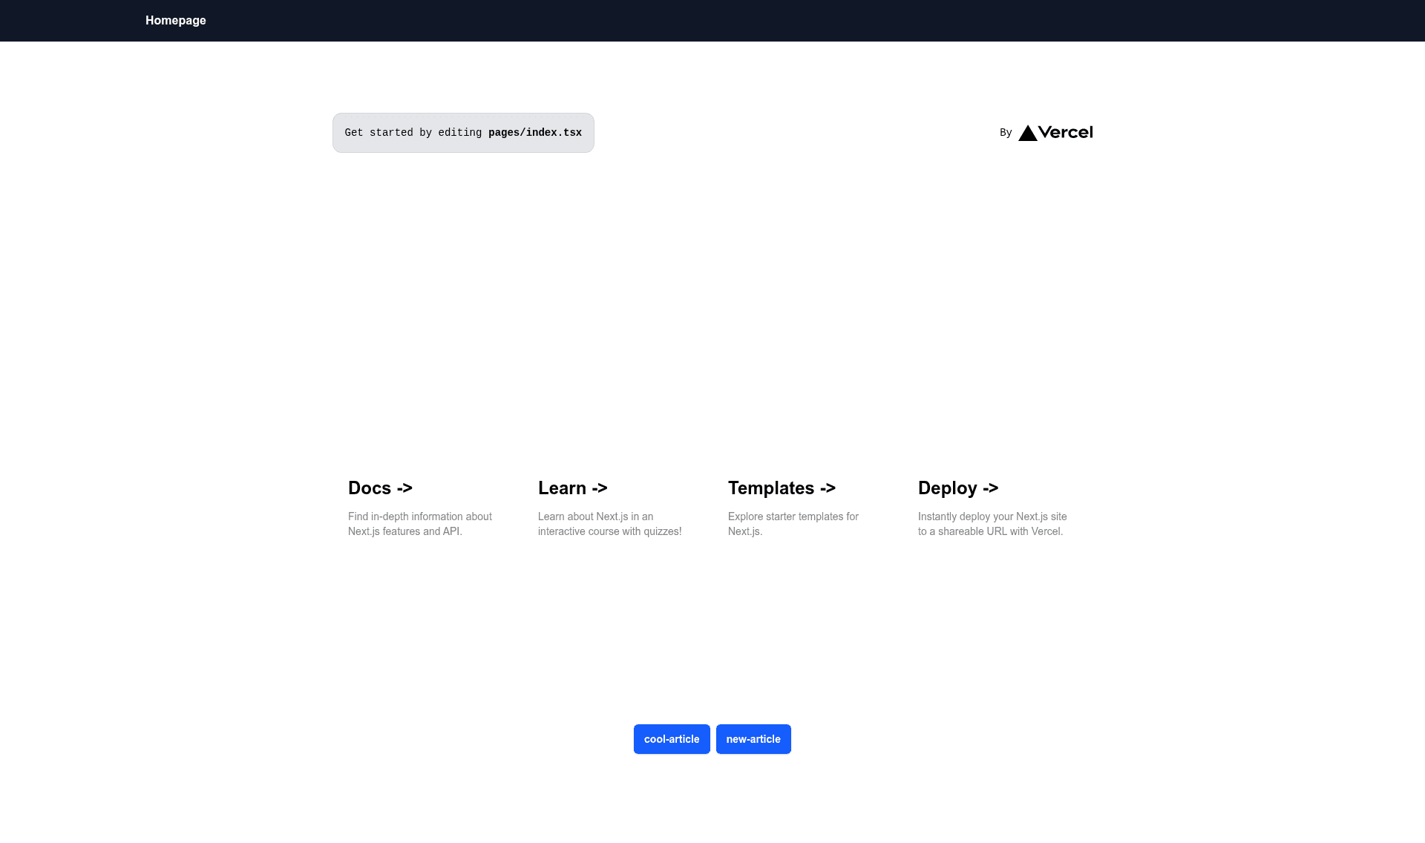Open the Docs -> card heading
This screenshot has height=843, width=1425.
(x=380, y=488)
